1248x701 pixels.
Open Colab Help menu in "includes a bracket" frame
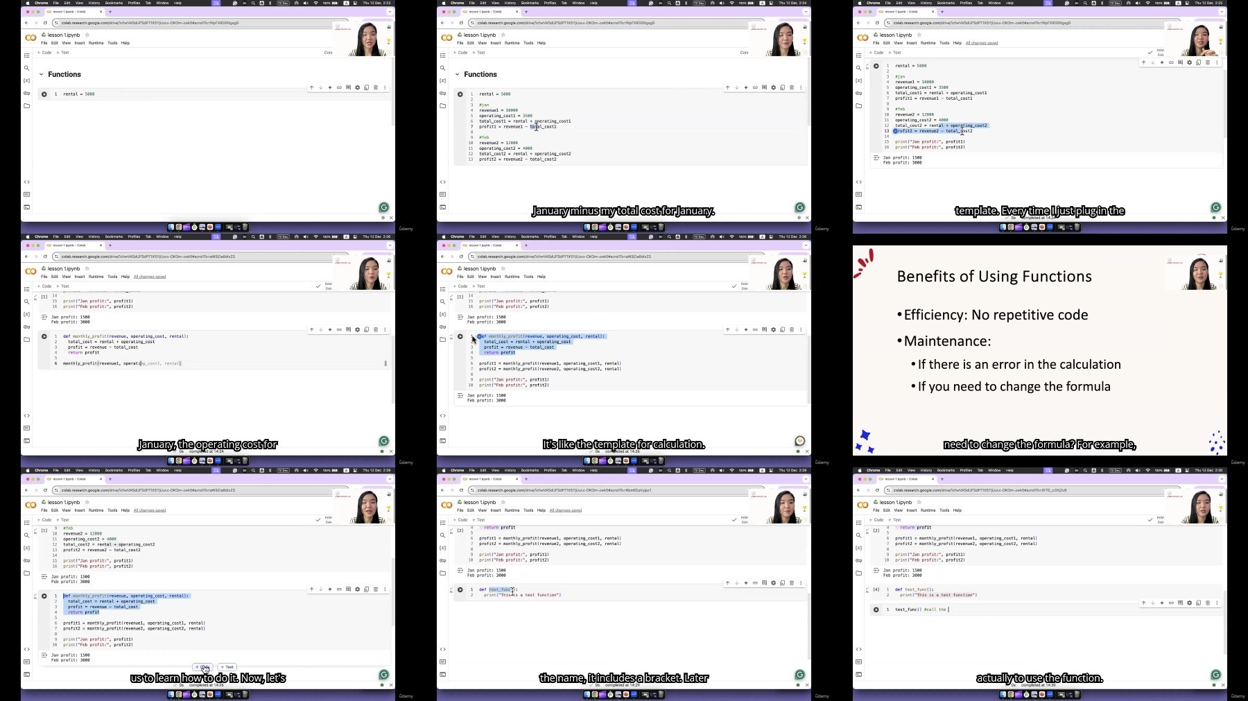(541, 510)
